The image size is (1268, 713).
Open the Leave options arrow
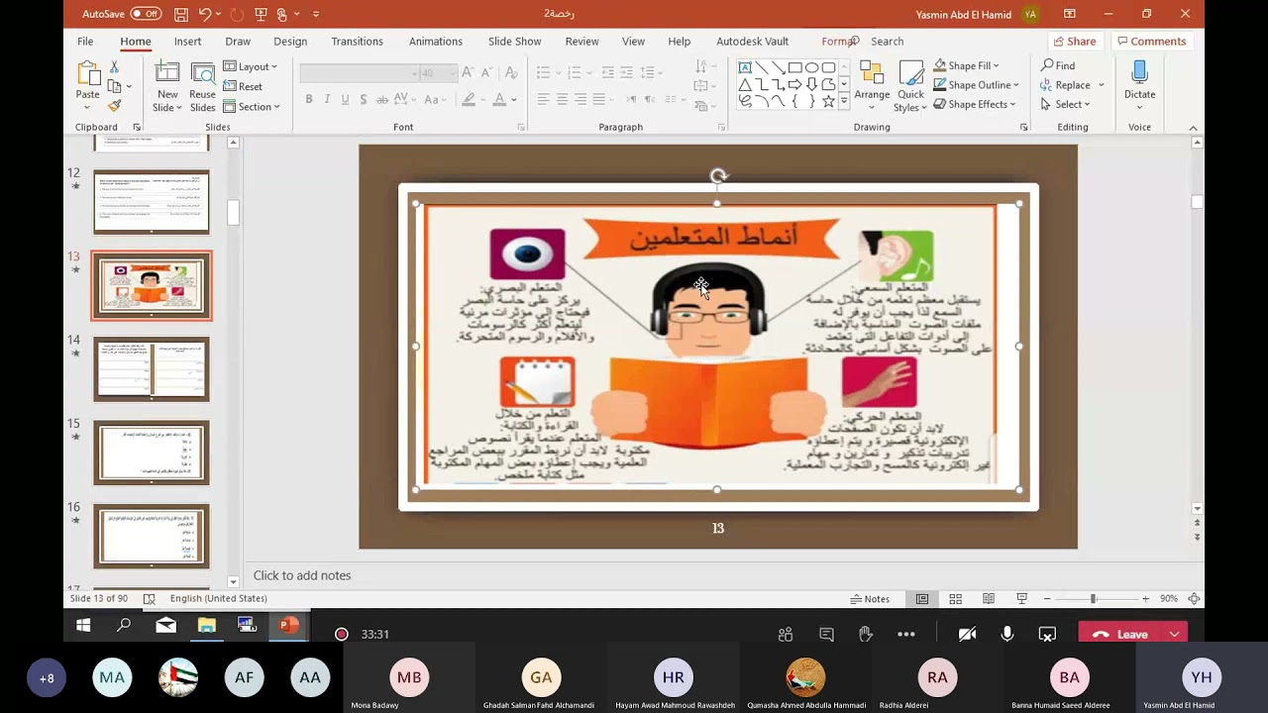[1174, 634]
